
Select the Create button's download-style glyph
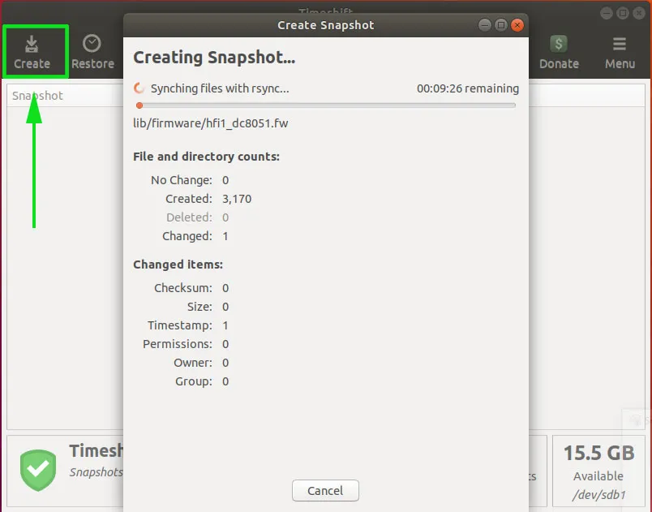tap(33, 41)
